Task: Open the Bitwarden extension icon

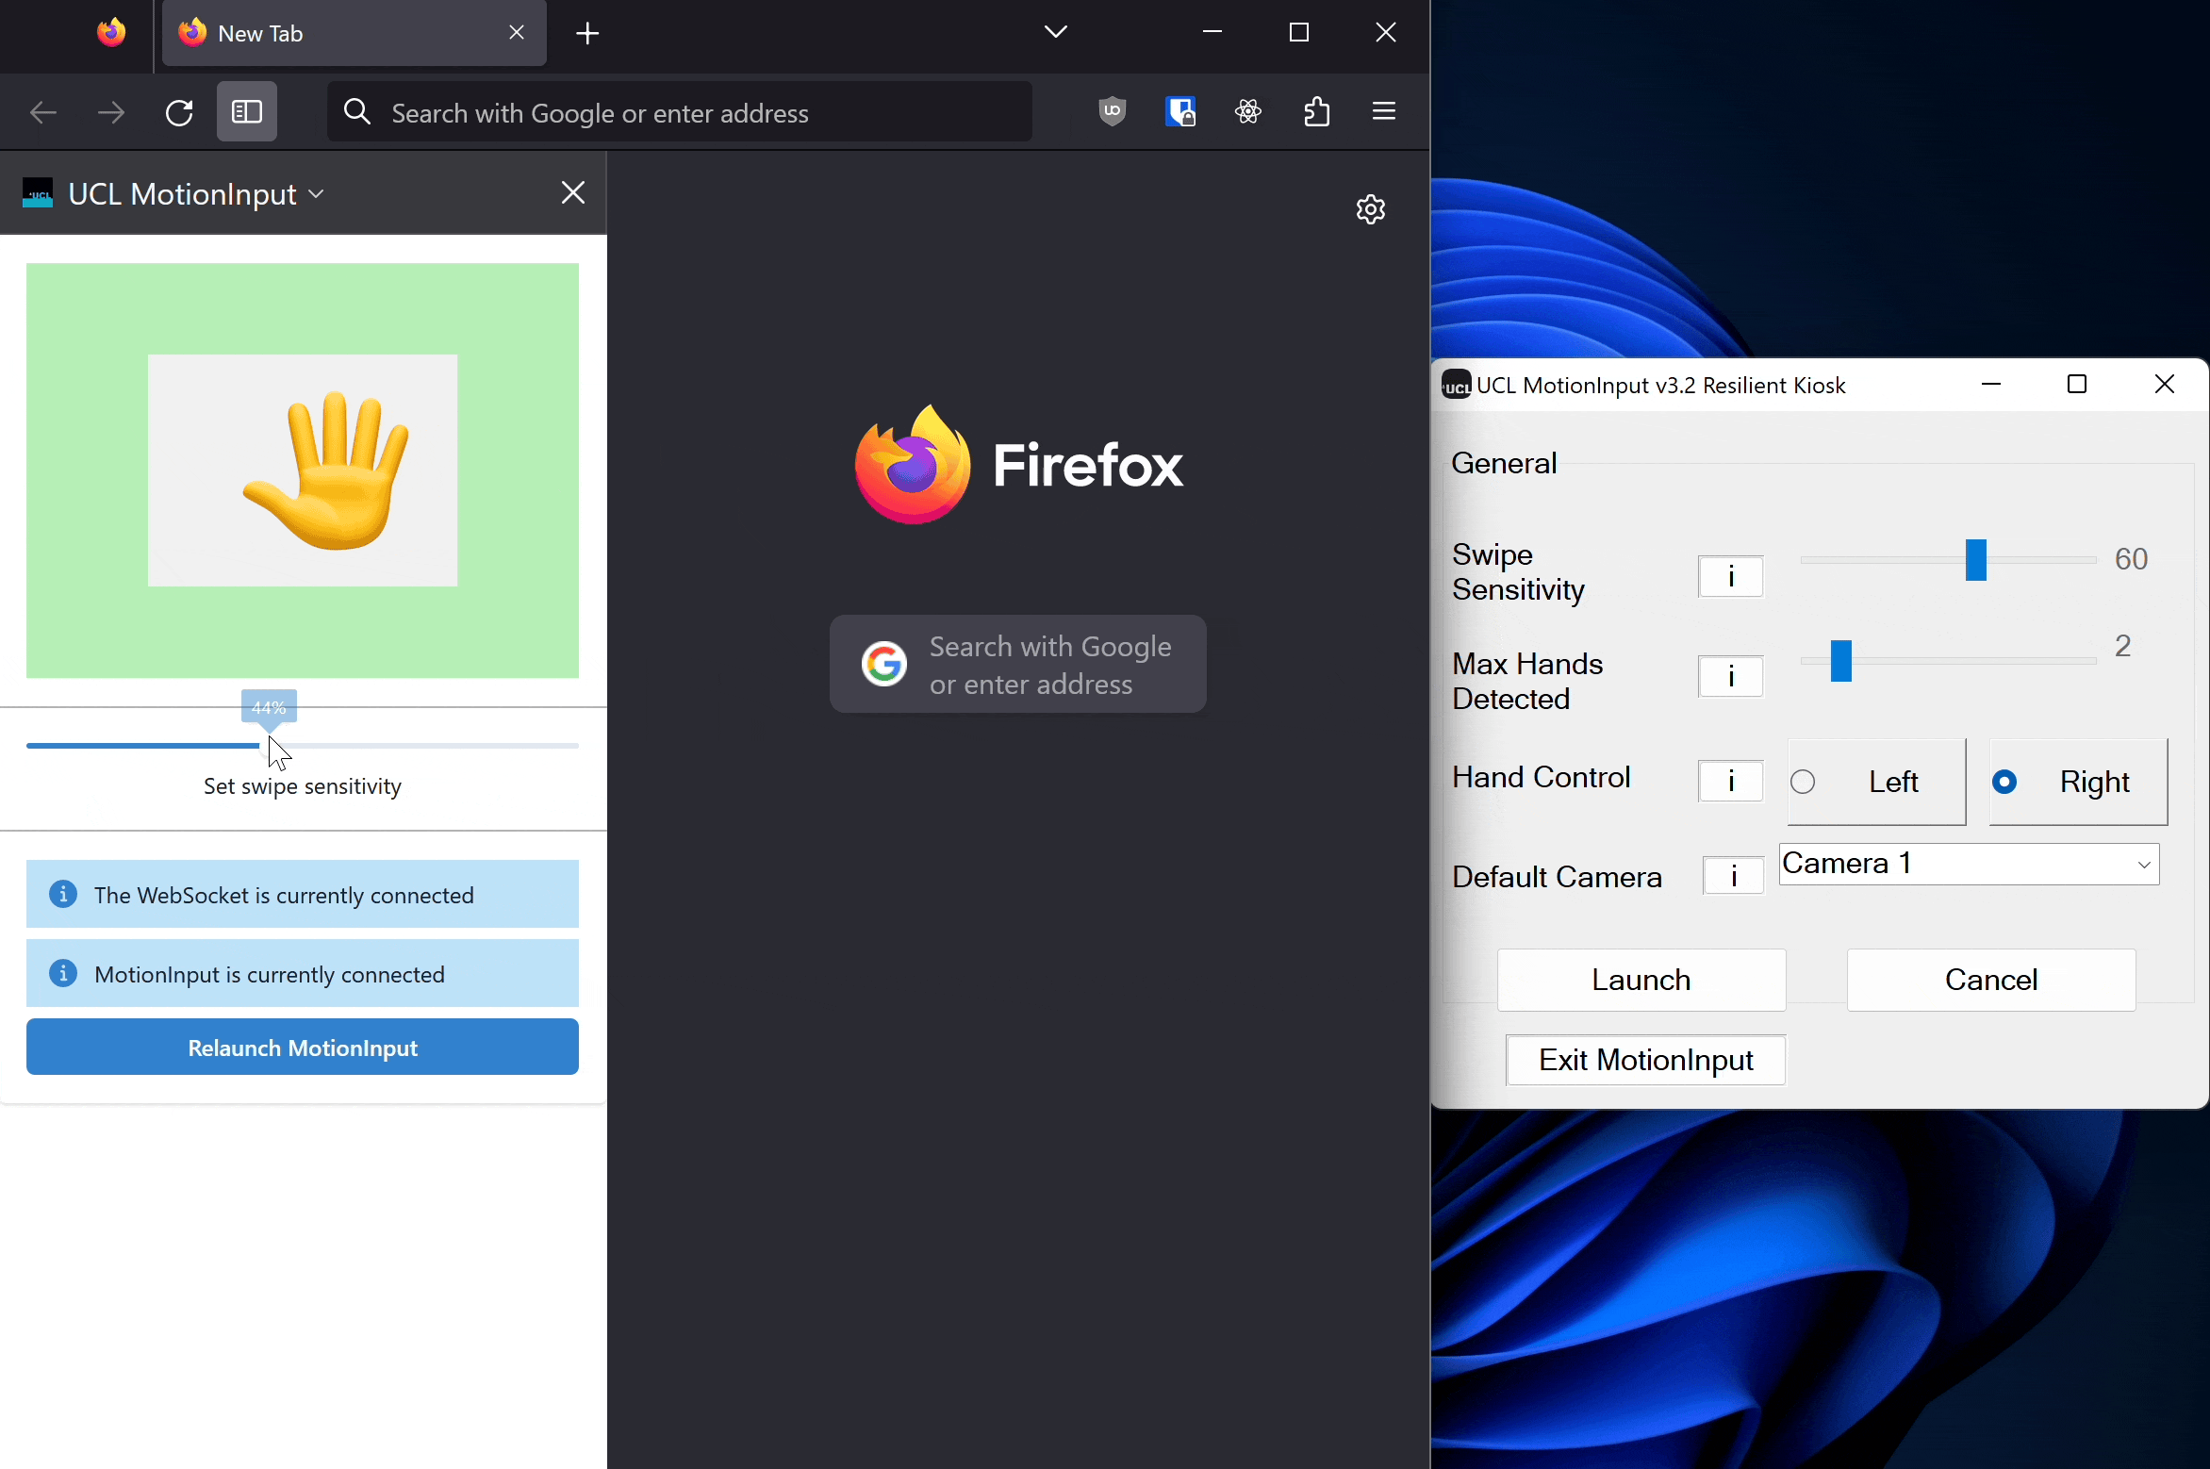Action: pyautogui.click(x=1180, y=112)
